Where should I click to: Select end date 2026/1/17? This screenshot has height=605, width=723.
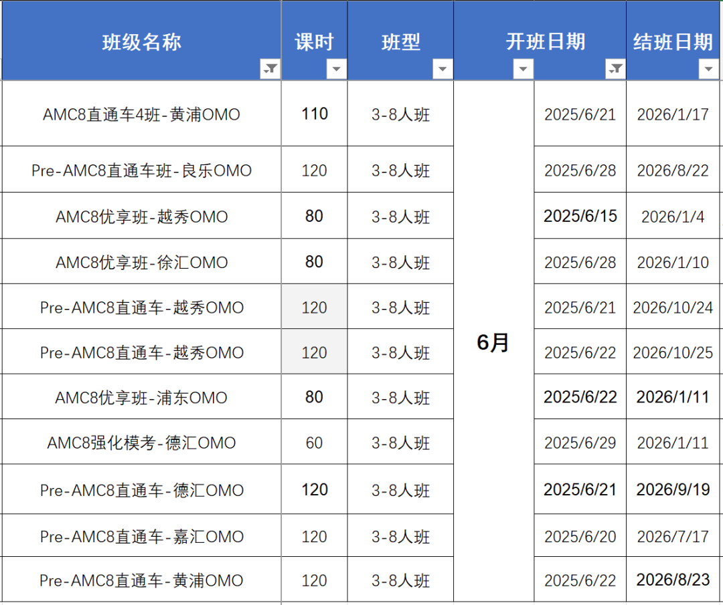[673, 114]
